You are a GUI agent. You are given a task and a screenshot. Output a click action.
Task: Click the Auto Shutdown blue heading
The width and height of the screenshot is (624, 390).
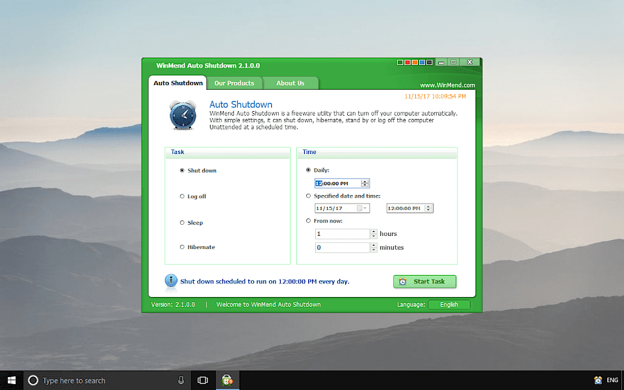(240, 104)
